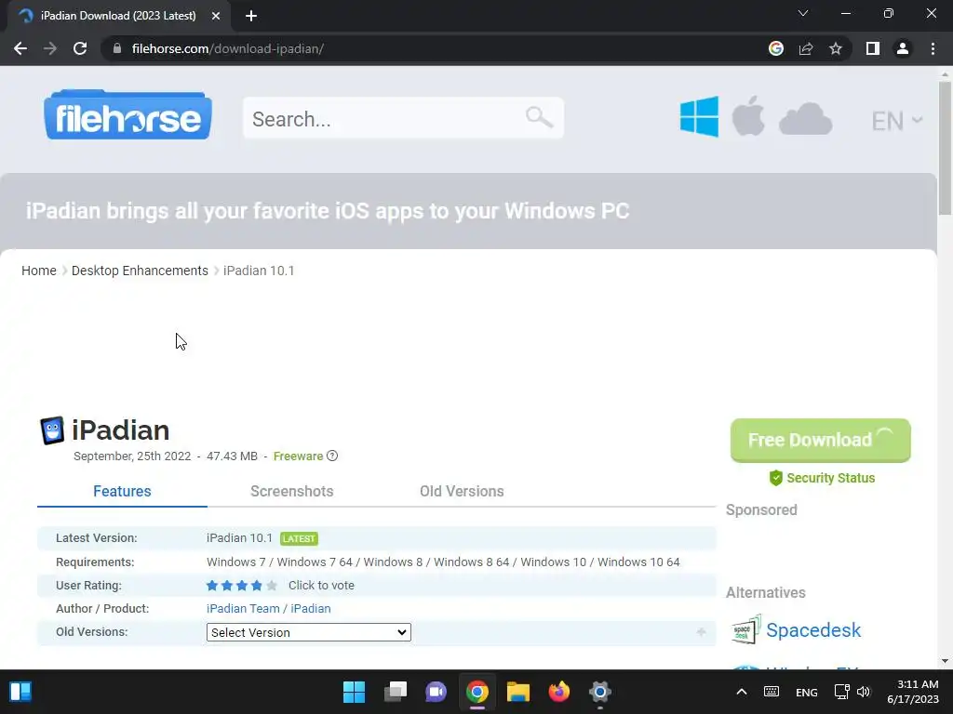
Task: Click the iPadian 10.1 breadcrumb text
Action: pyautogui.click(x=259, y=271)
